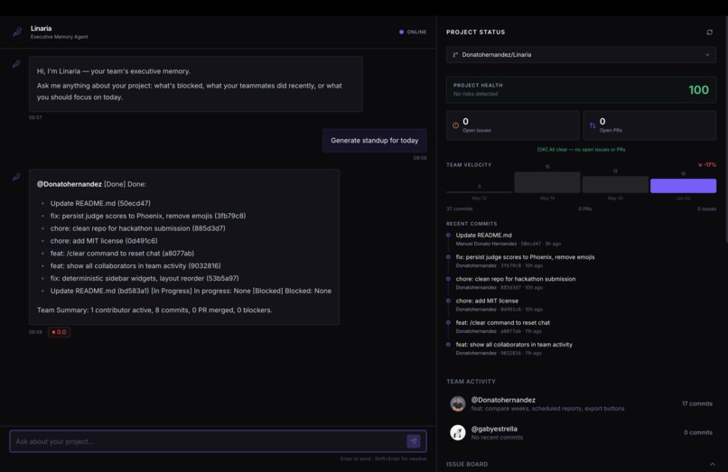Click the feather avatar beside the welcome message

point(16,64)
